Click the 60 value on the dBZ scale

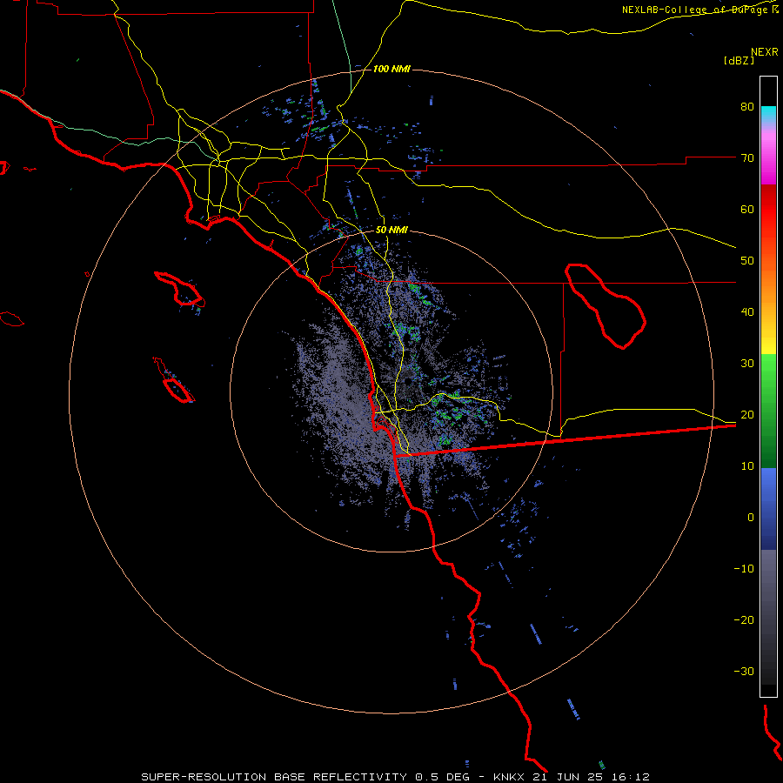(747, 209)
